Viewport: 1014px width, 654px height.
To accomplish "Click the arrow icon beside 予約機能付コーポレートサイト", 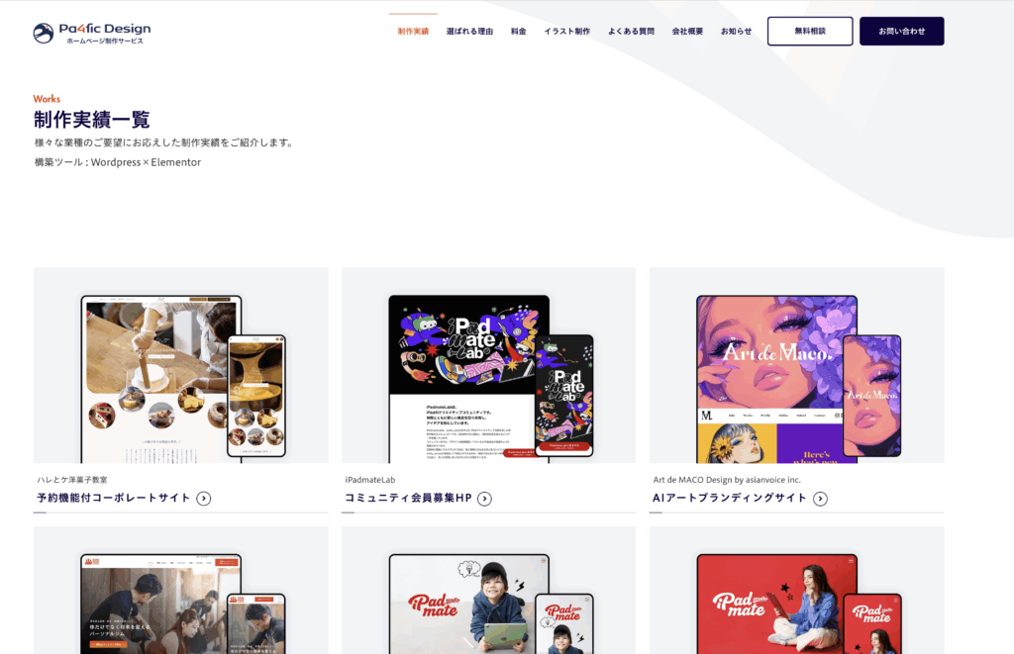I will pyautogui.click(x=204, y=499).
